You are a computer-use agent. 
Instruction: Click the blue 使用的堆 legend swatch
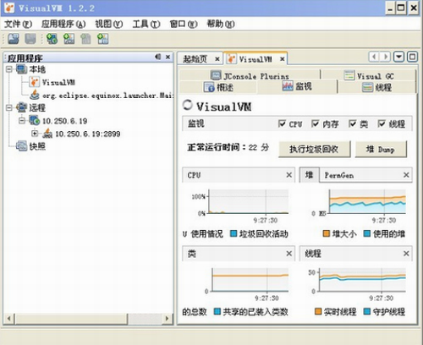[x=367, y=233]
